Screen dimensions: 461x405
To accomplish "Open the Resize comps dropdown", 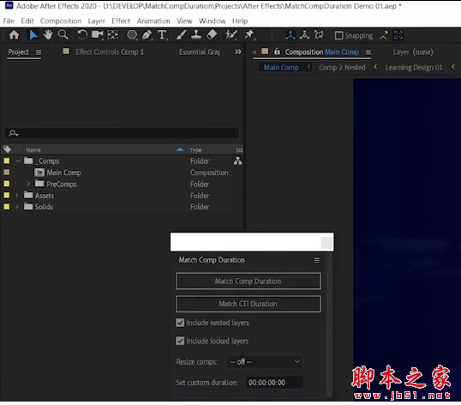I will tap(264, 361).
